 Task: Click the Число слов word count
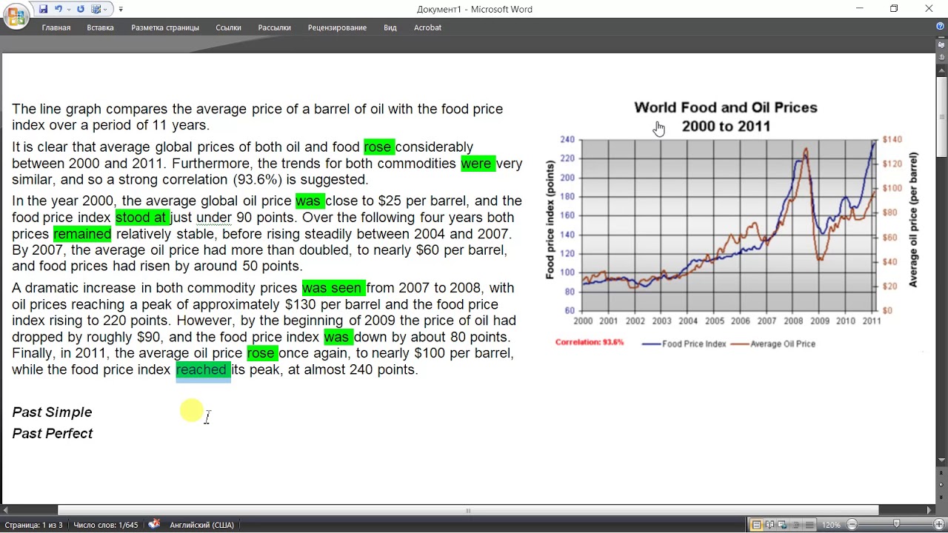(105, 525)
